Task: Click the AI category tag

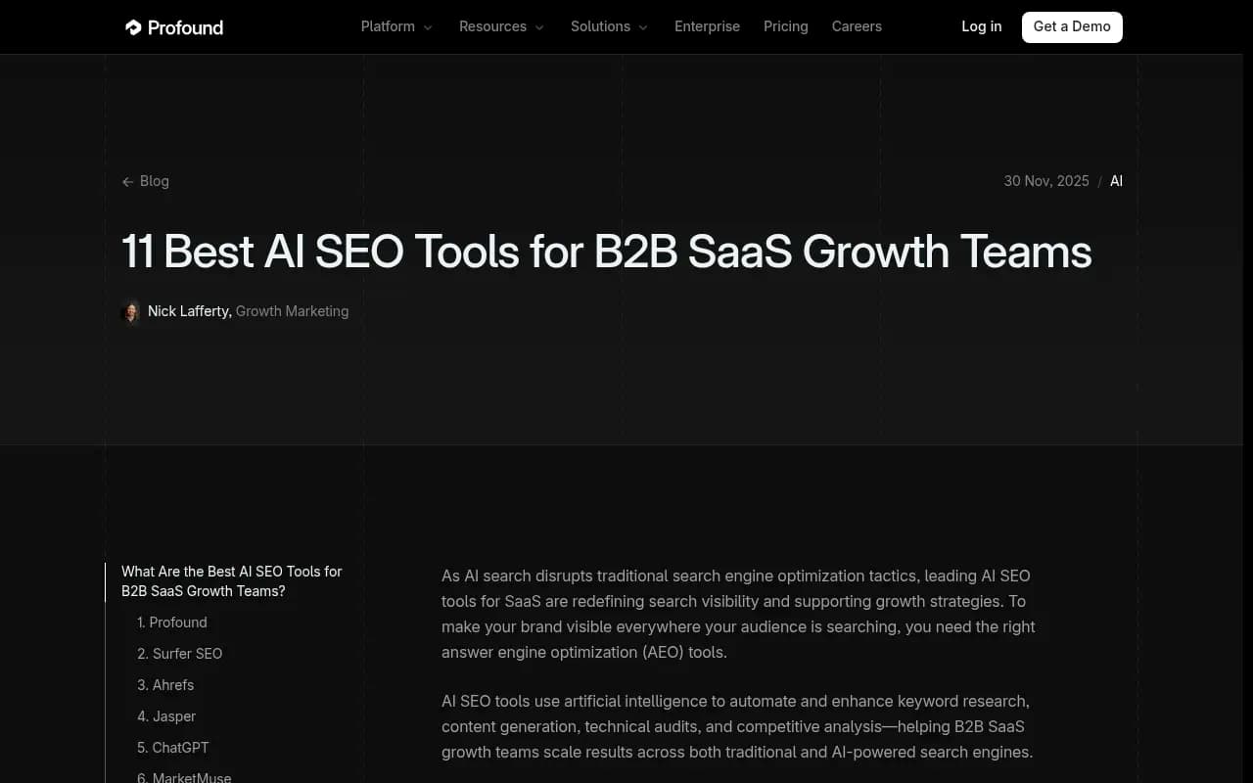Action: [1116, 181]
